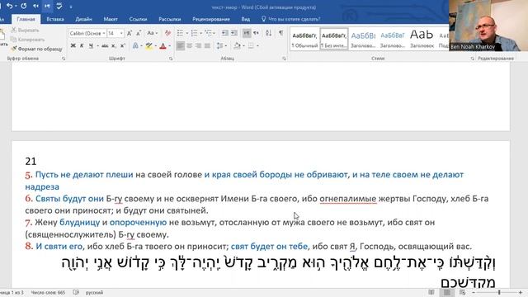Toggle italic К formatting
Viewport: 528px width, 297px height.
coord(82,45)
